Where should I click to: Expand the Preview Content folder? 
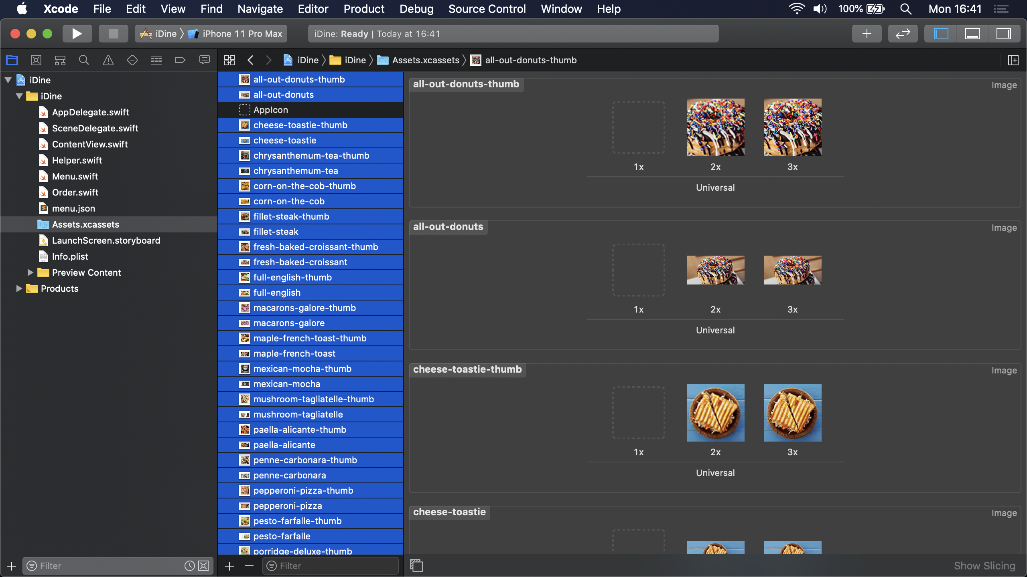(30, 272)
